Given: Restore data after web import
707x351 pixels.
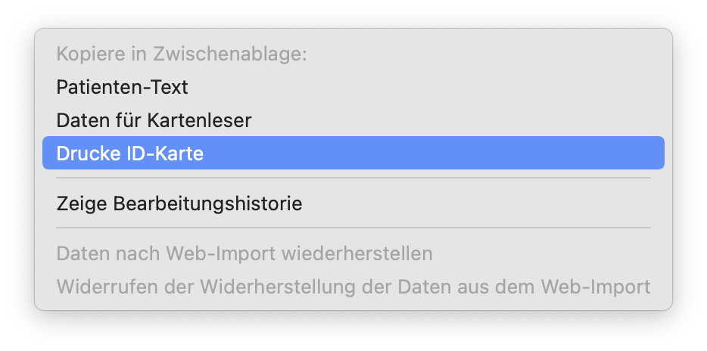Looking at the screenshot, I should click(244, 253).
